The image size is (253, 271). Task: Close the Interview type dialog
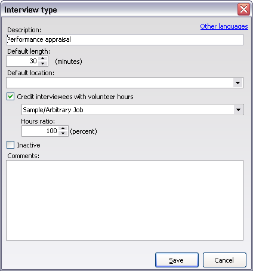click(x=243, y=9)
